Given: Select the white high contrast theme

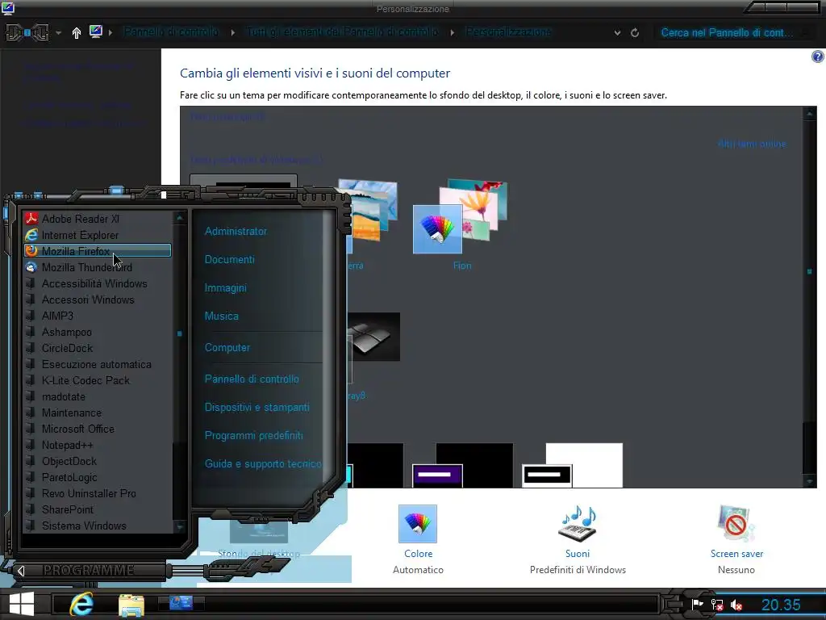Looking at the screenshot, I should click(572, 465).
